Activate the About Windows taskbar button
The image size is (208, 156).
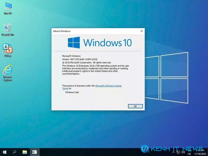[35, 152]
